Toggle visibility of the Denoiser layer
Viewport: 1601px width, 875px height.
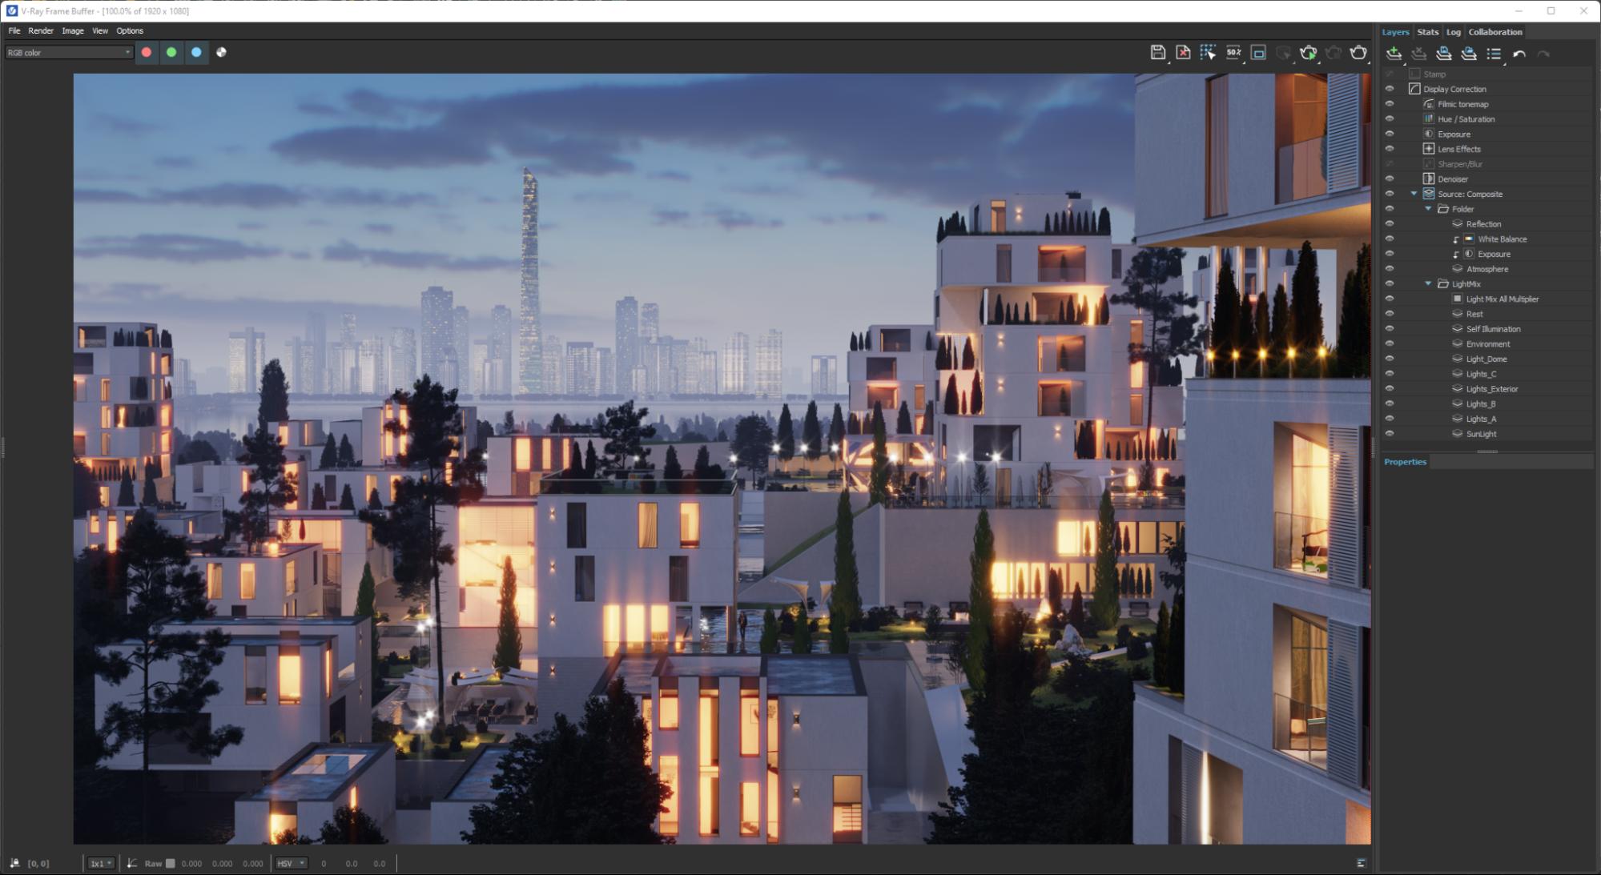pos(1390,179)
